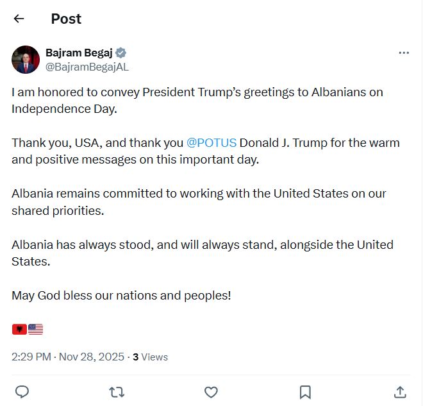
Task: Click the "May God bless our nations" line
Action: pos(121,296)
